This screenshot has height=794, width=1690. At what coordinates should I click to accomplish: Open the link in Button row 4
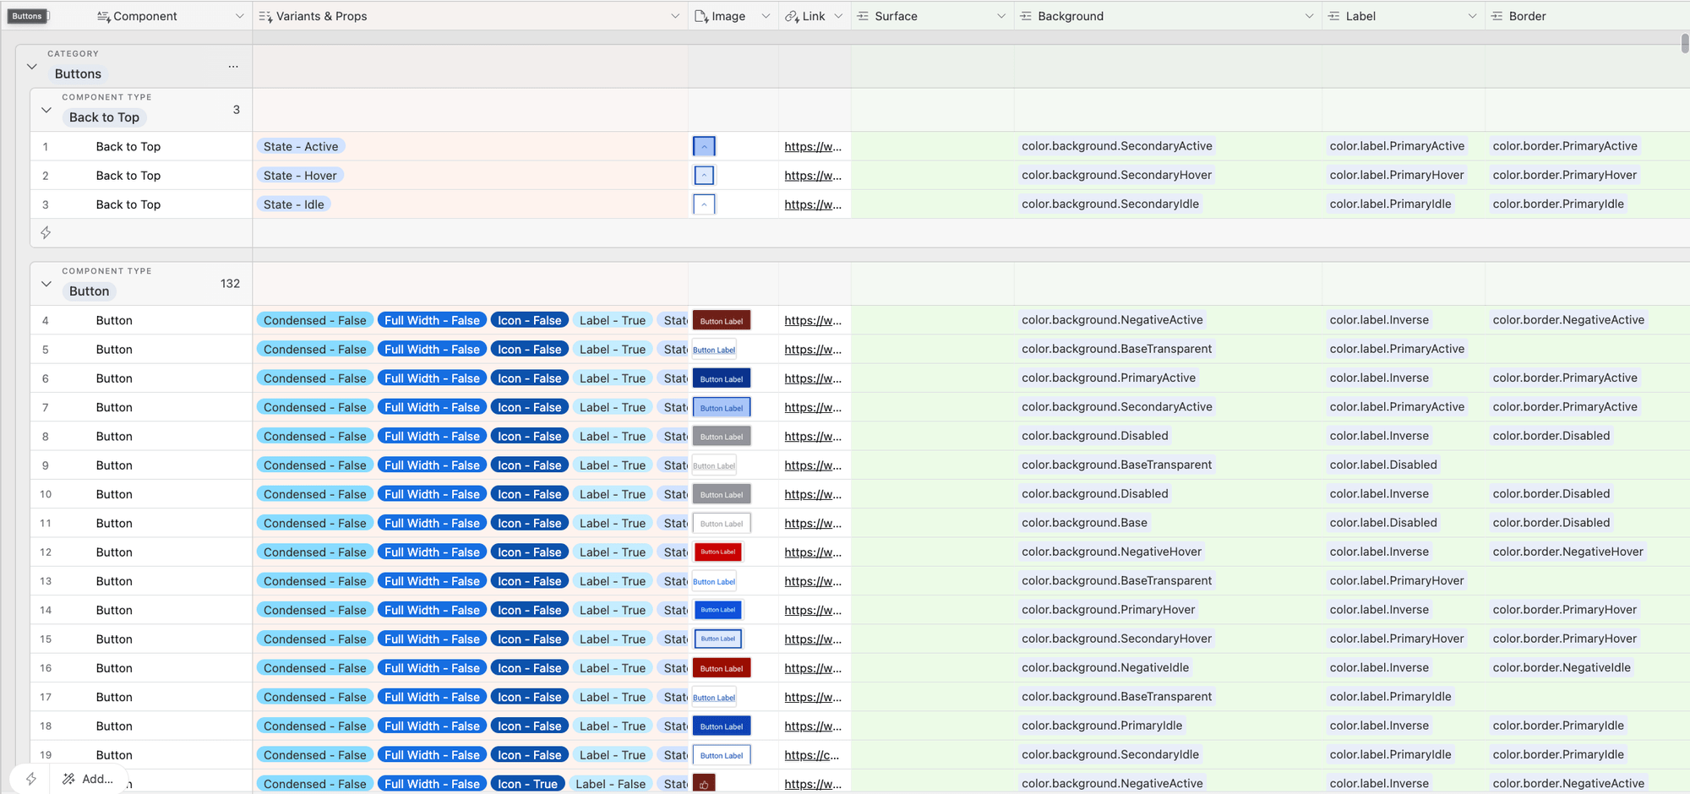click(x=813, y=320)
